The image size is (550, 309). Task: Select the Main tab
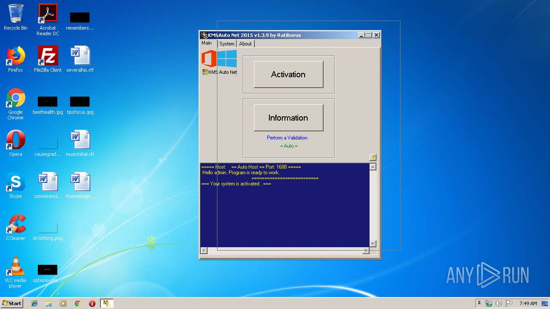click(x=207, y=43)
